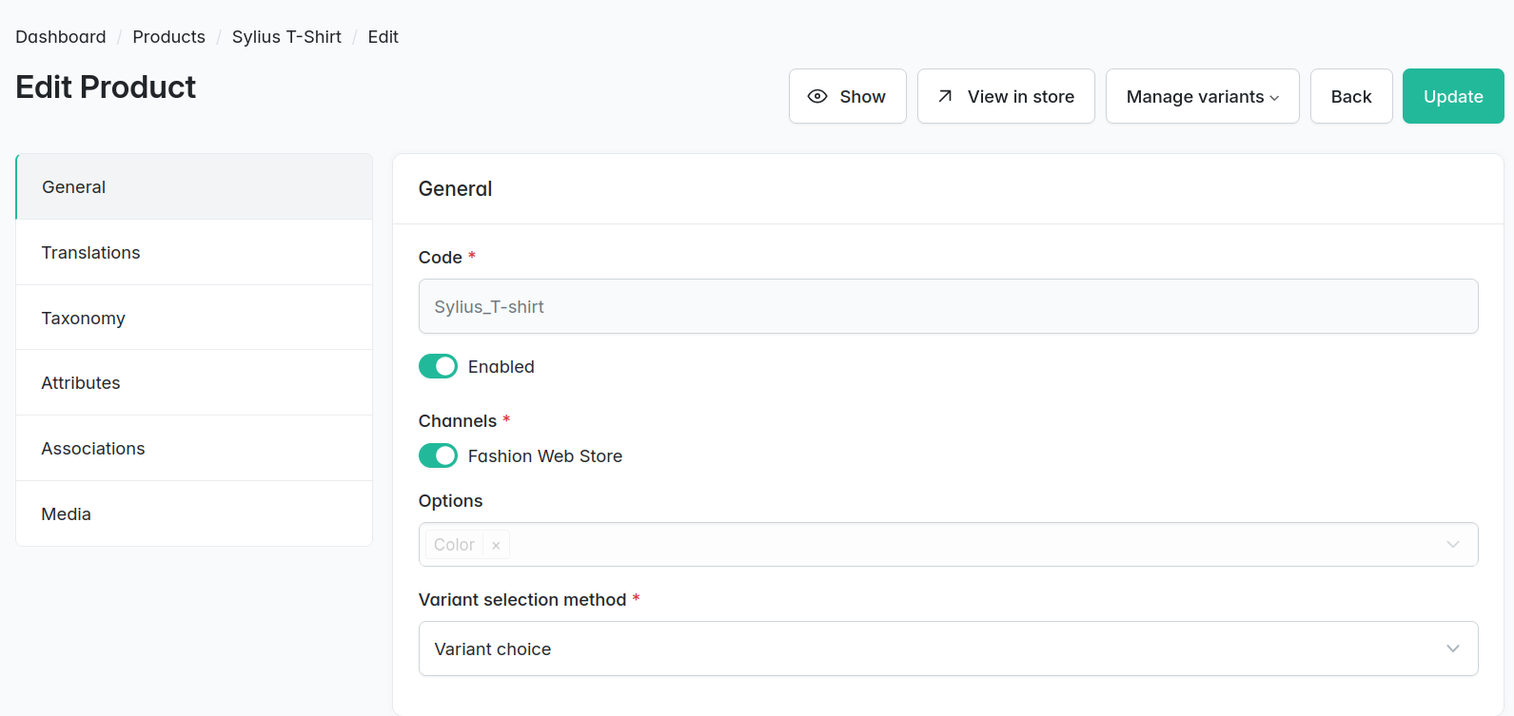The width and height of the screenshot is (1514, 716).
Task: Open the Manage variants menu
Action: coord(1202,96)
